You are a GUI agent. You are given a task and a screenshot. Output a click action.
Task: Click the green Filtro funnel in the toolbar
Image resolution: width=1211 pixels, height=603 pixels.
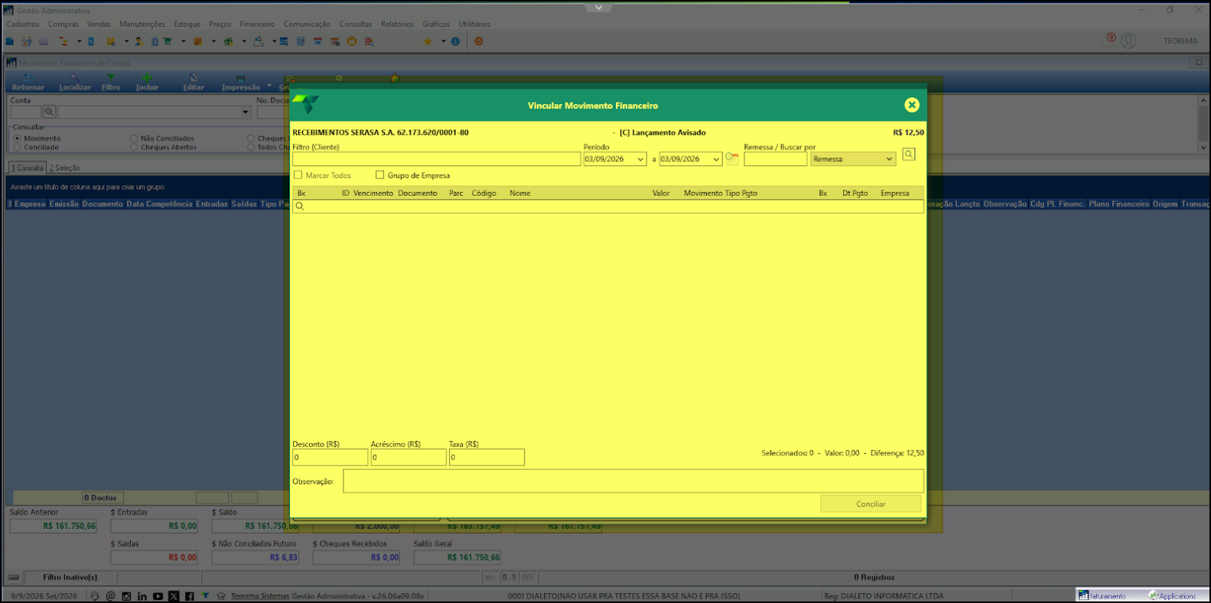[x=111, y=78]
